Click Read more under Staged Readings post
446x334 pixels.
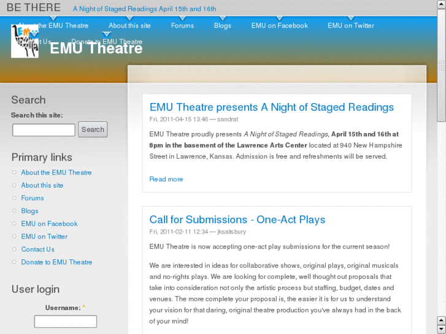tap(166, 179)
